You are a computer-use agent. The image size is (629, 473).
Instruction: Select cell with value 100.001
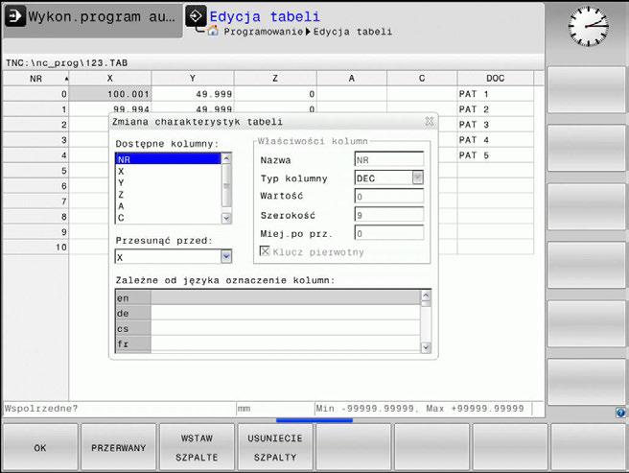[110, 94]
